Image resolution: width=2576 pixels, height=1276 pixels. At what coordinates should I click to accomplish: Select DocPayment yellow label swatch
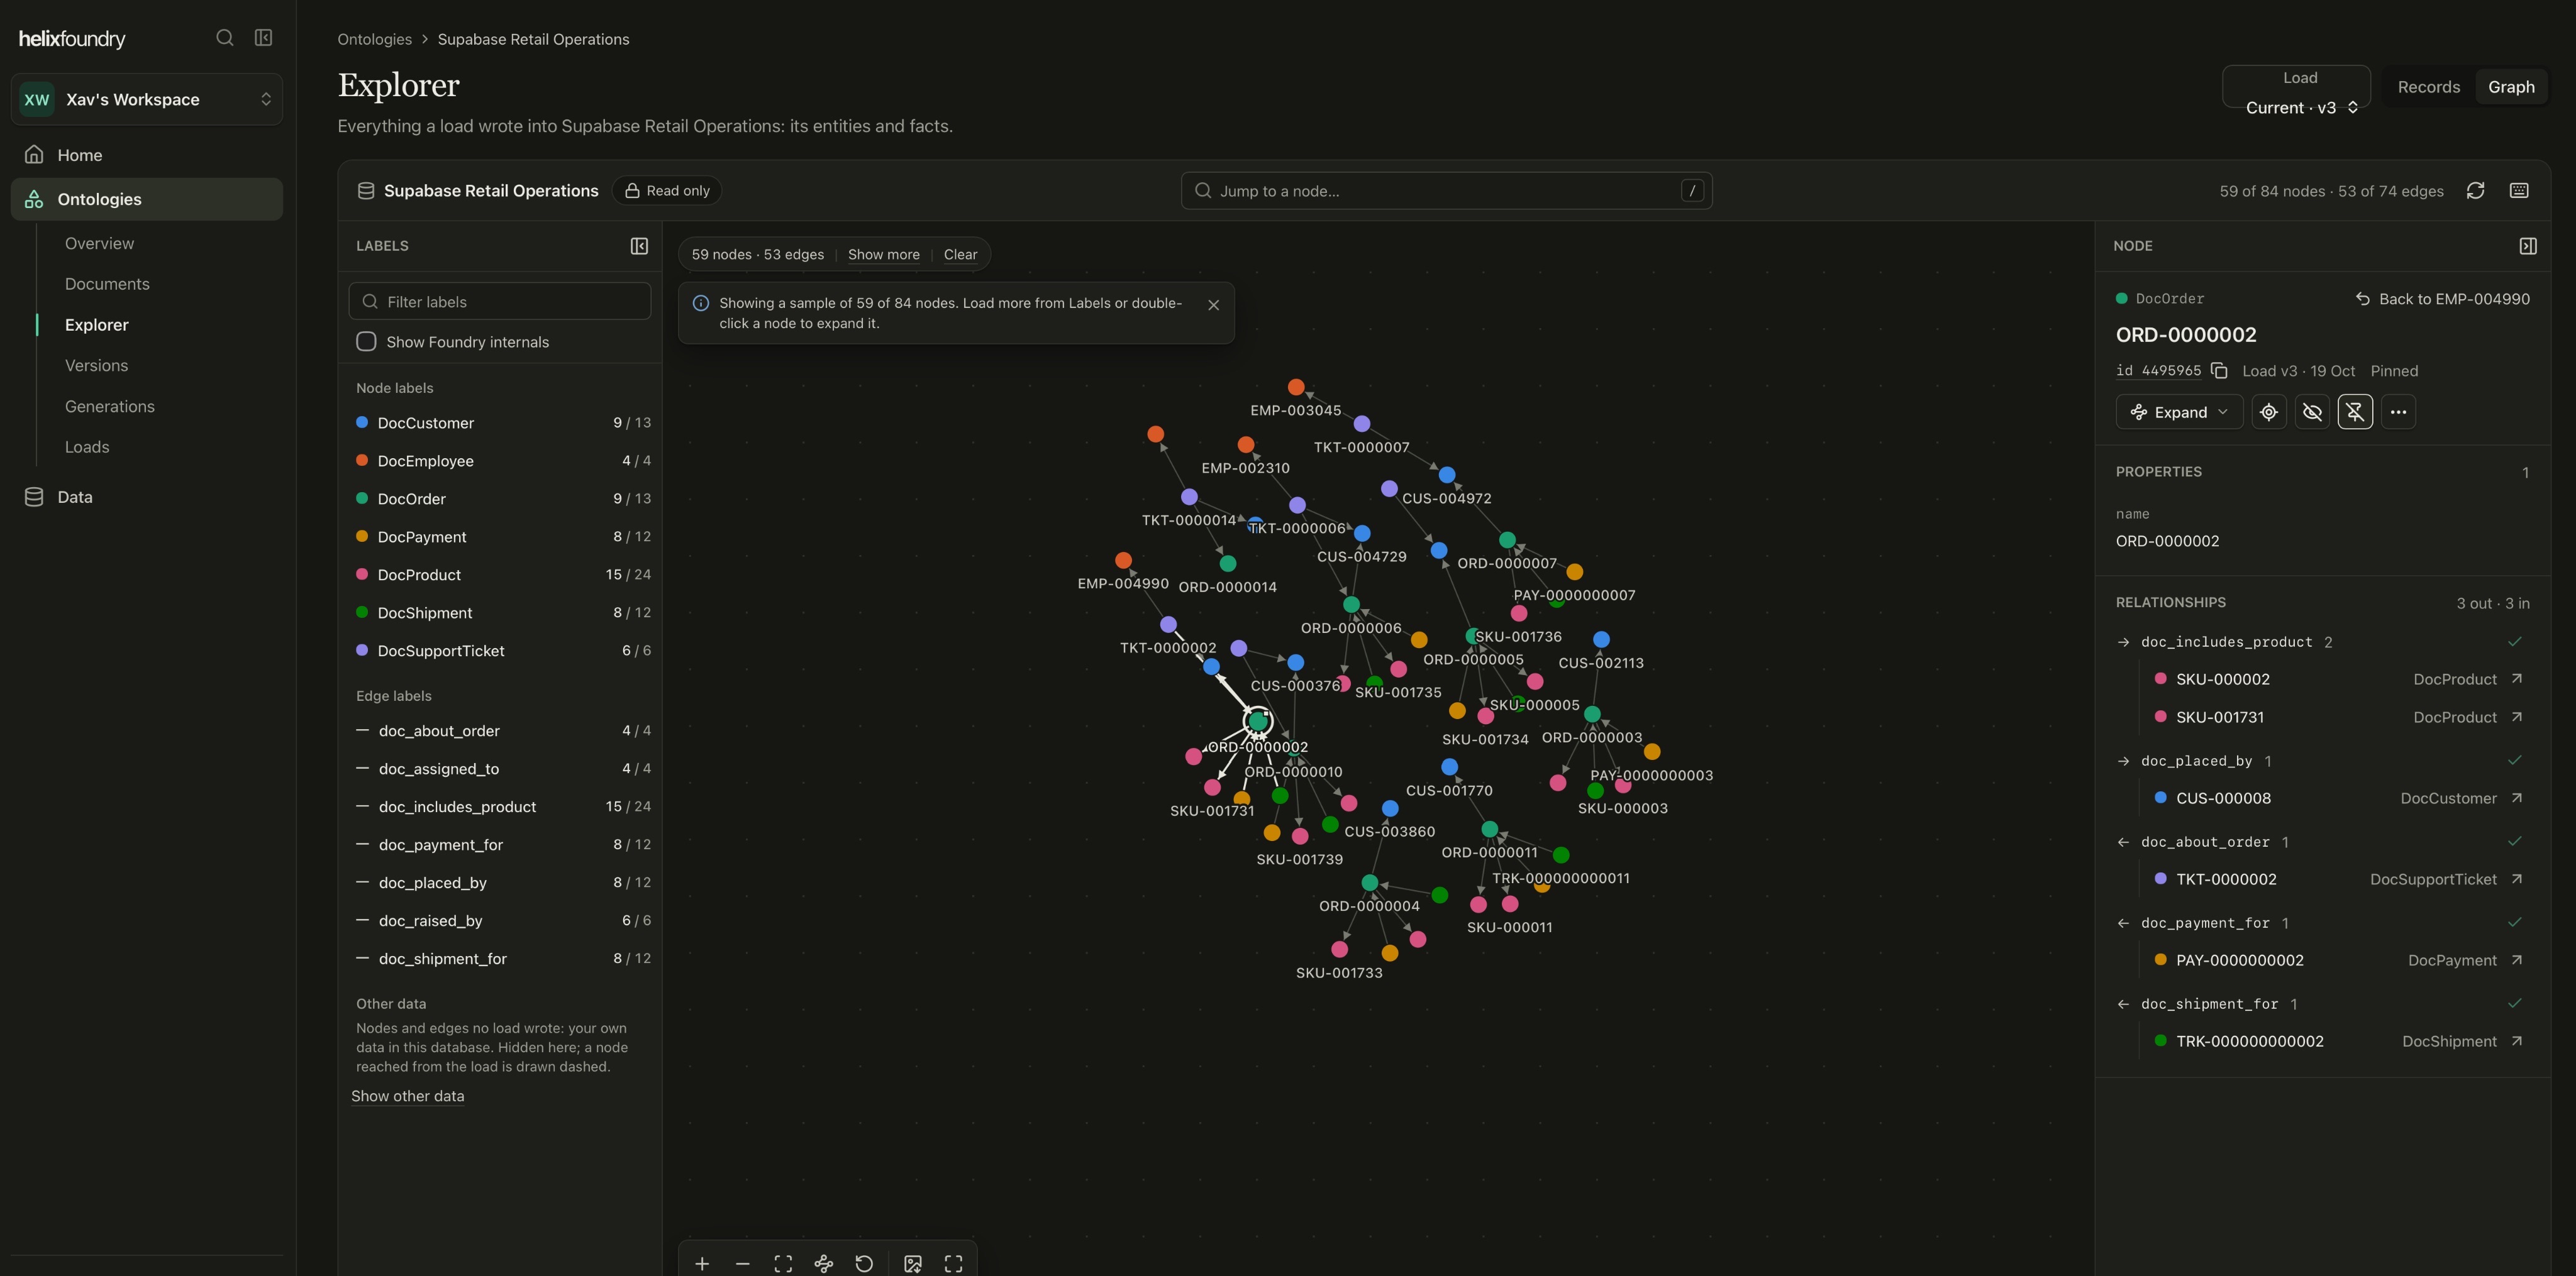(362, 536)
